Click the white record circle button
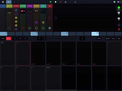Image resolution: width=122 pixels, height=91 pixels. coord(56,2)
